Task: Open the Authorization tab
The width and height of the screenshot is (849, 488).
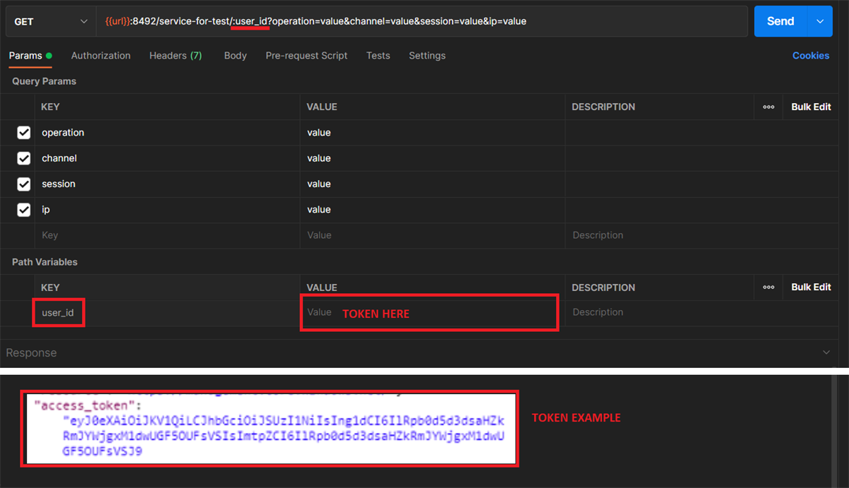Action: 100,55
